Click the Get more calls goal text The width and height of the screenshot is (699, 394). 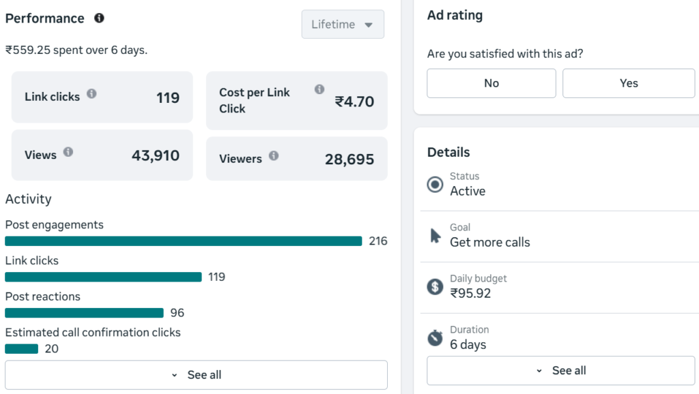[490, 242]
